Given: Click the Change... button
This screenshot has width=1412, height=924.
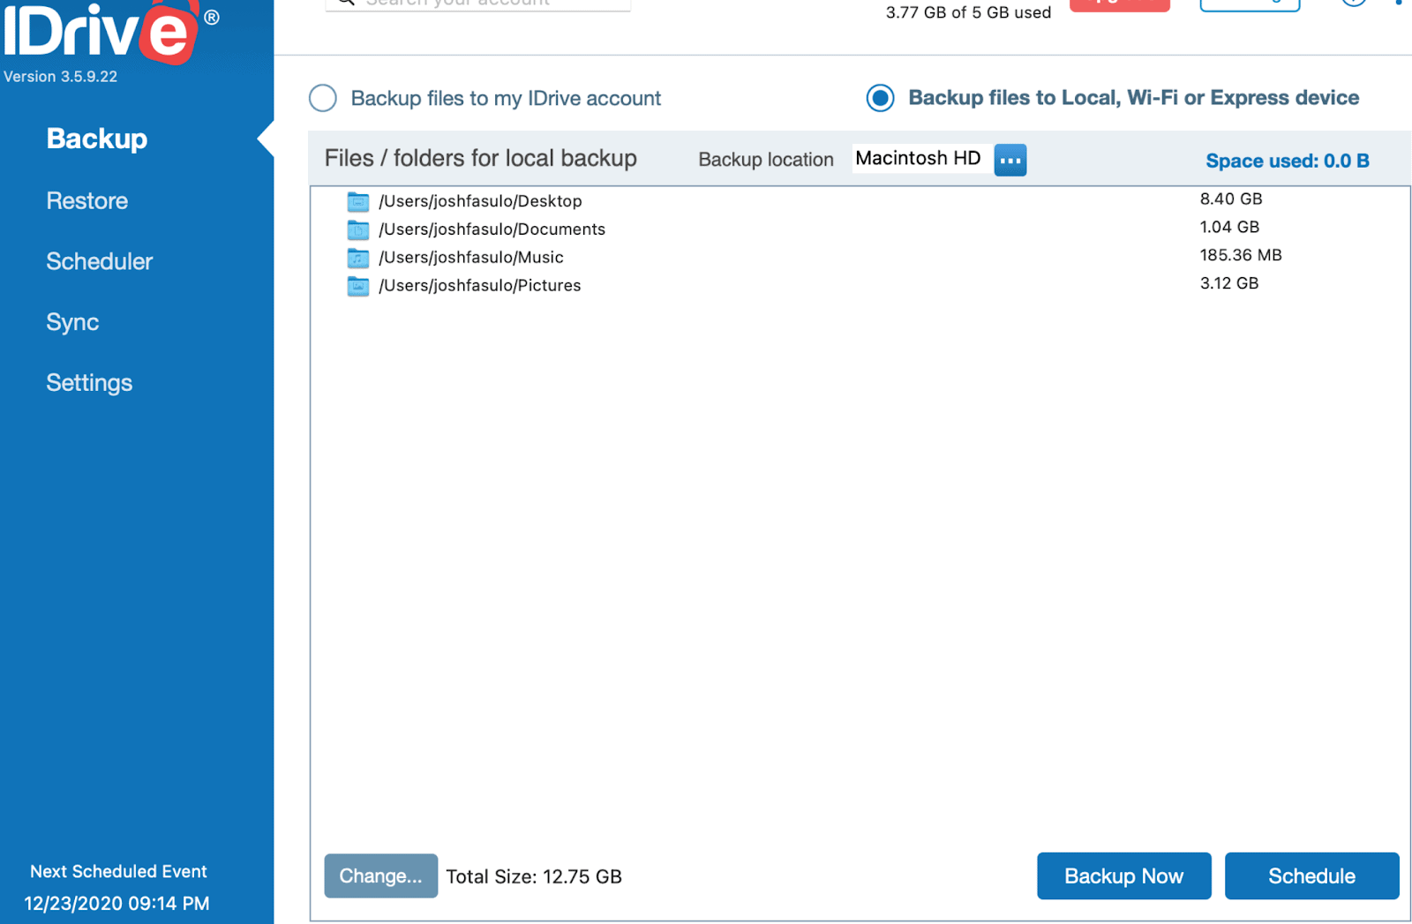Looking at the screenshot, I should click(380, 875).
